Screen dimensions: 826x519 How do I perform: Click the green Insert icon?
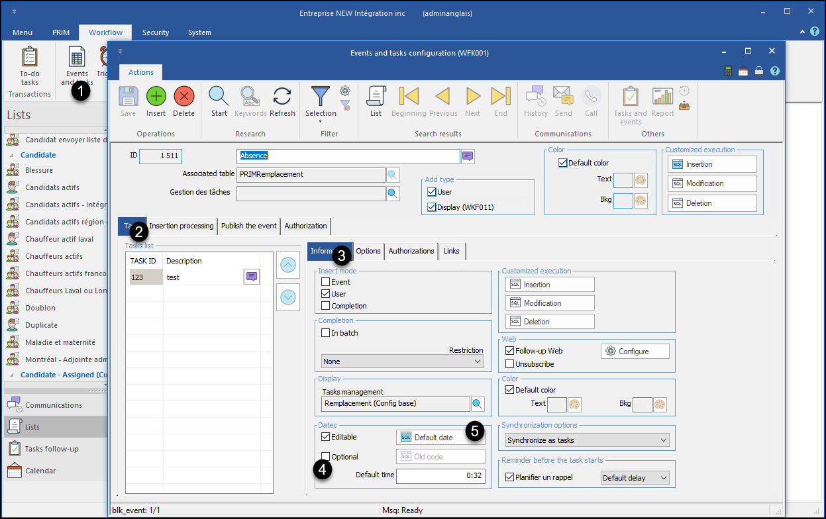(x=156, y=97)
